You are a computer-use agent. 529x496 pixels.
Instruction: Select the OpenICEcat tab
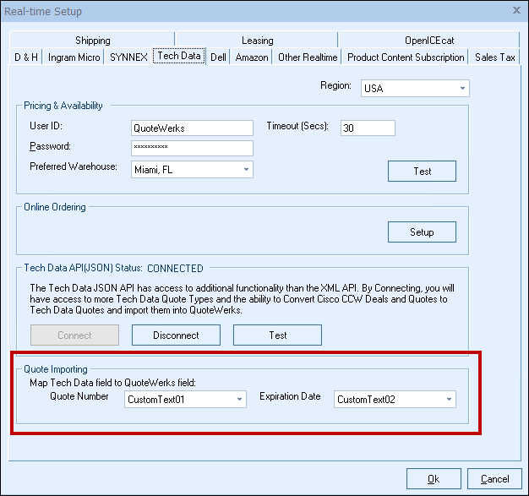(428, 41)
